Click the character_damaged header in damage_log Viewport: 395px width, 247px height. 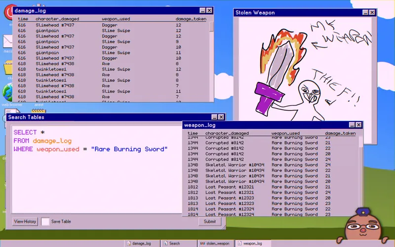tap(57, 19)
